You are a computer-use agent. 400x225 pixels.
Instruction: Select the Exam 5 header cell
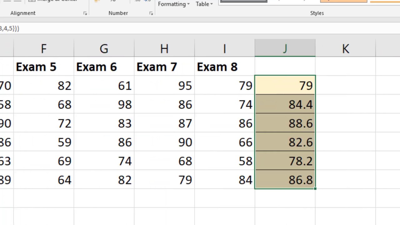point(44,67)
